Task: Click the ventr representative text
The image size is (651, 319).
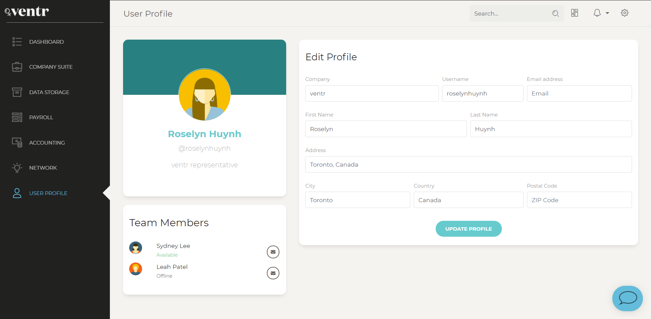Action: [204, 165]
